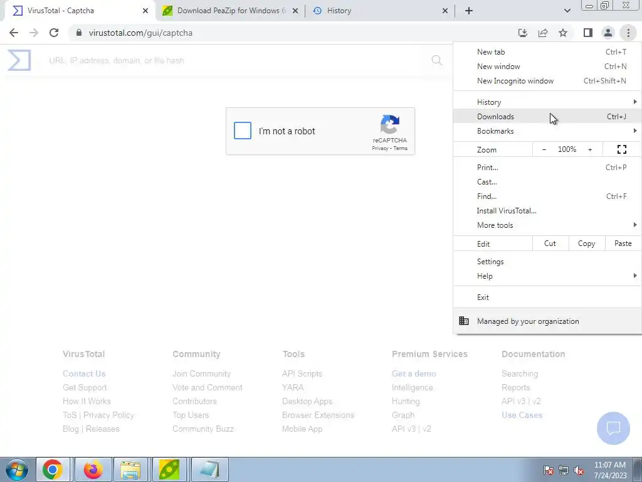Click the VirusTotal search input field

pyautogui.click(x=233, y=60)
